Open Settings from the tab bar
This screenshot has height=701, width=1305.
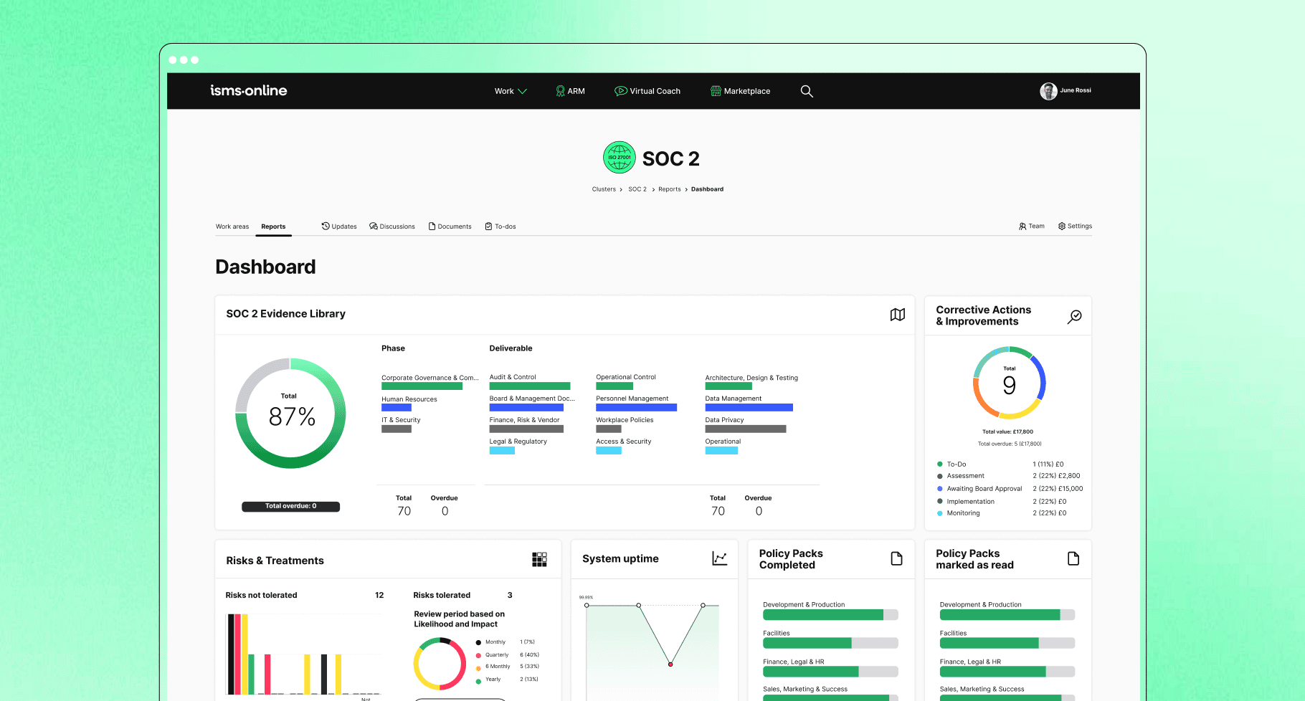(1074, 226)
